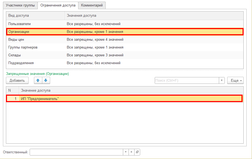Click the Ответственный input field

click(76, 152)
